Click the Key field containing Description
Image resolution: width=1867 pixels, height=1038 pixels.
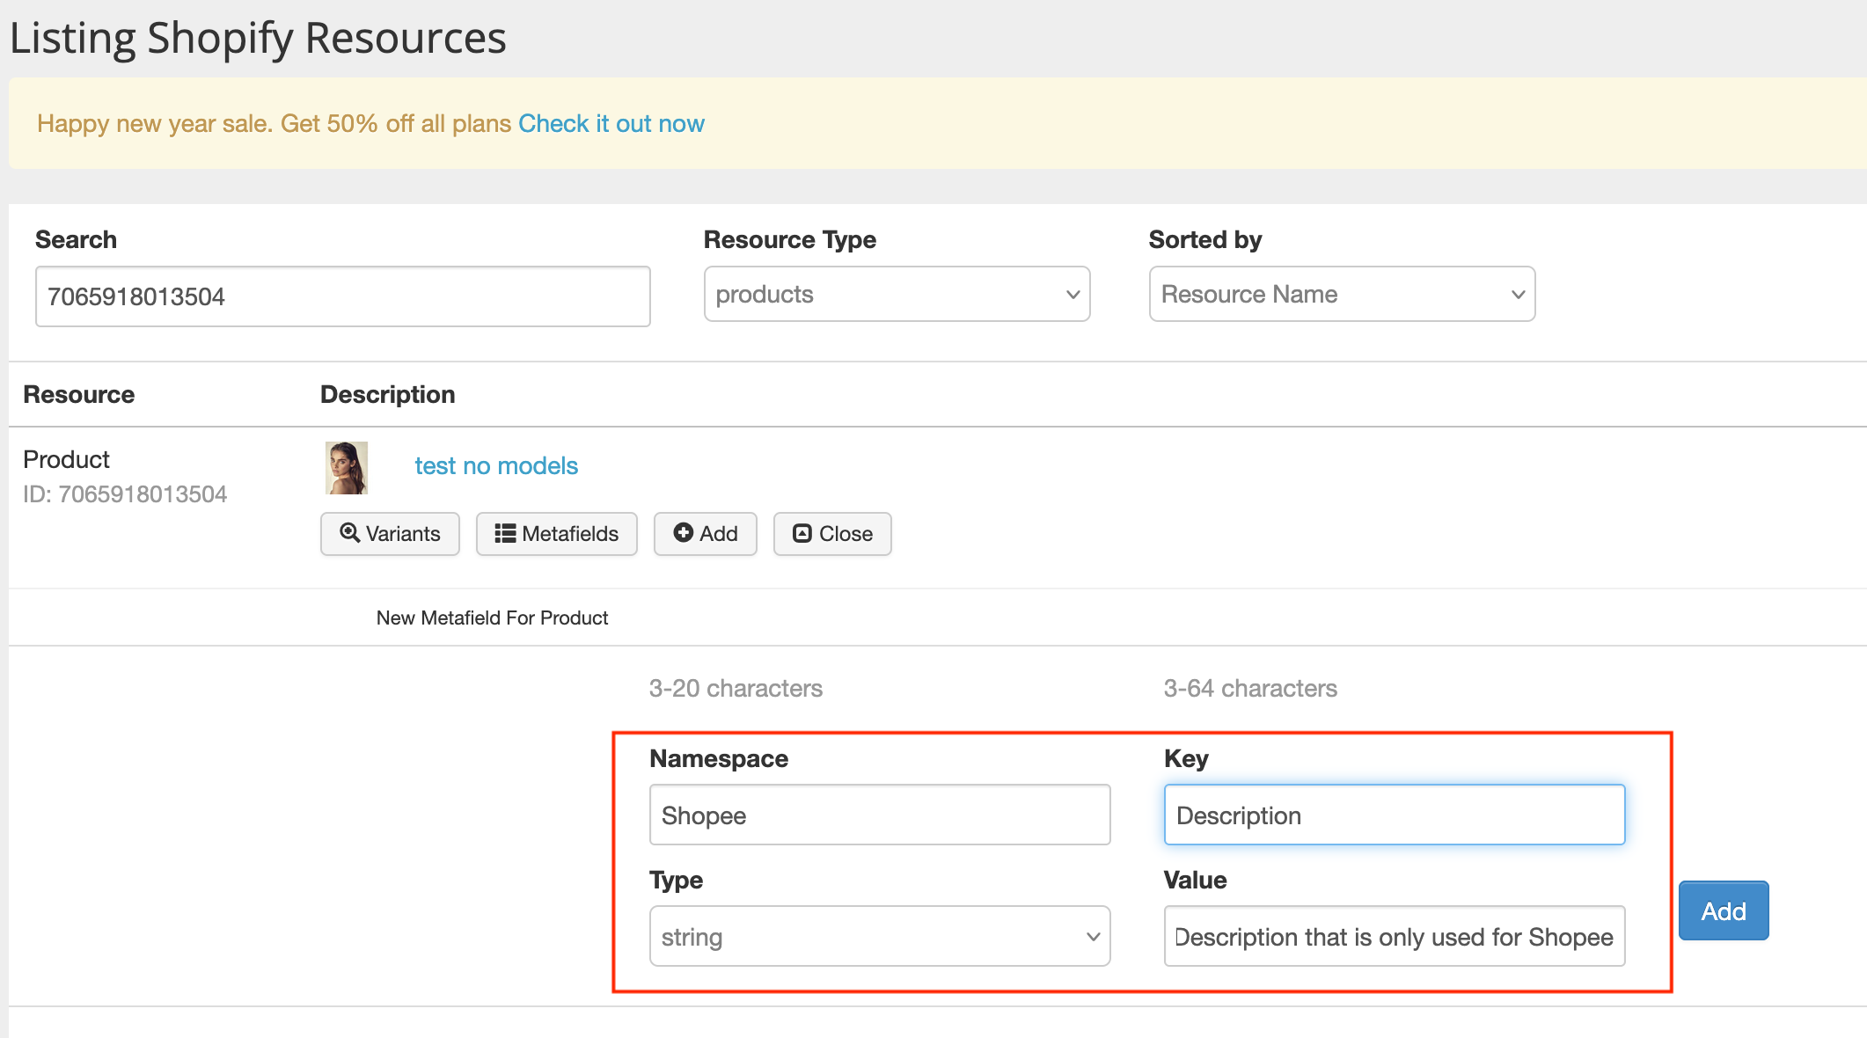point(1394,815)
